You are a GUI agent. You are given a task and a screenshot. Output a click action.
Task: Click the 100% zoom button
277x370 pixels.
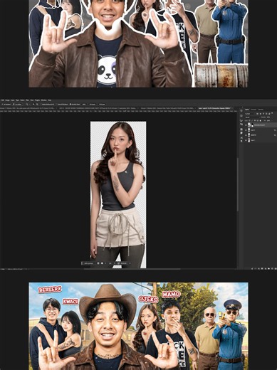[84, 105]
